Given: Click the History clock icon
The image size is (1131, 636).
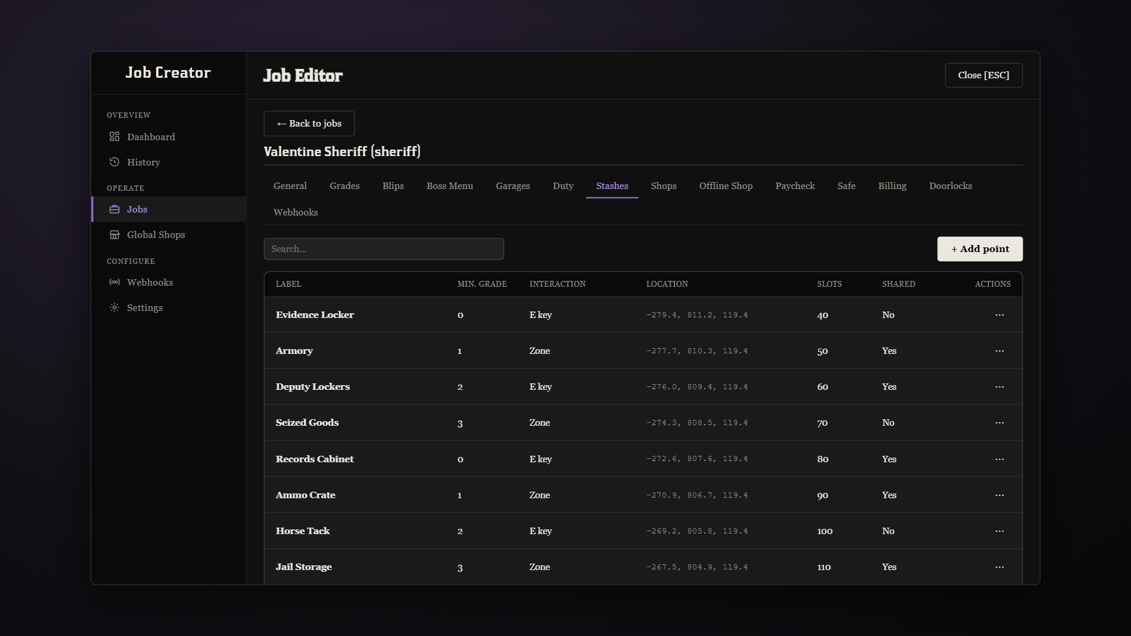Looking at the screenshot, I should (114, 162).
